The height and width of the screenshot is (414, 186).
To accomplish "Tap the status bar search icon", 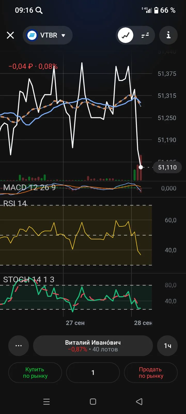I will [39, 10].
